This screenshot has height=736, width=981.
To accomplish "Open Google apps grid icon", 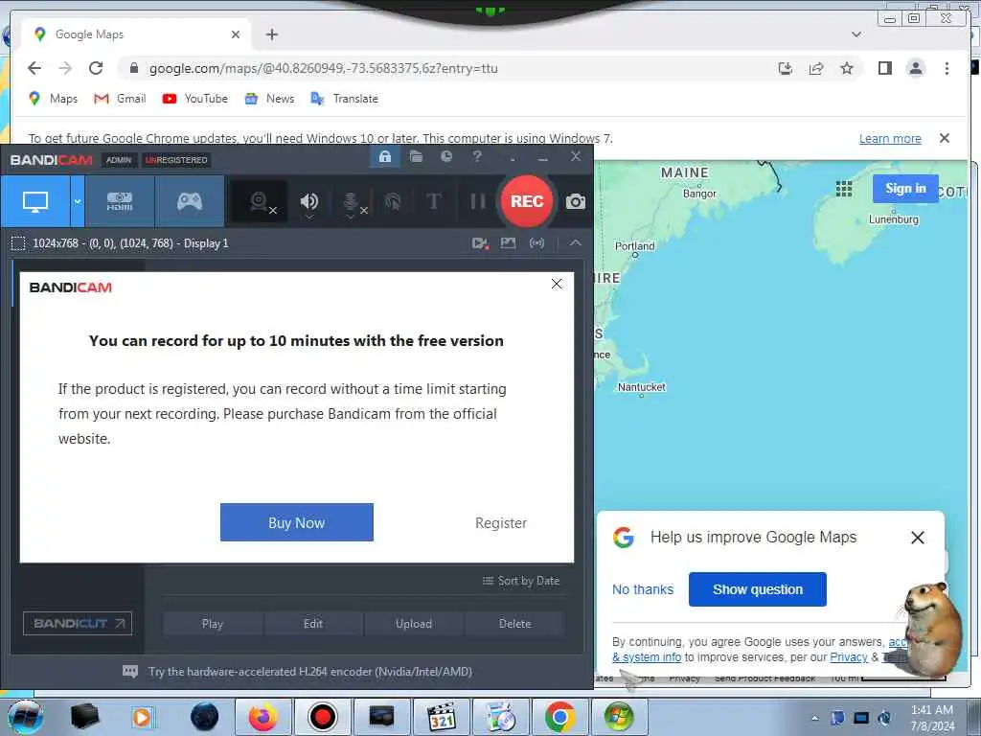I will 844,189.
